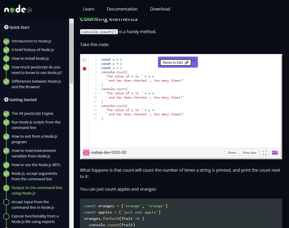Click the sidebar scroll up arrow
Screen dimensions: 289x228
(72, 21)
